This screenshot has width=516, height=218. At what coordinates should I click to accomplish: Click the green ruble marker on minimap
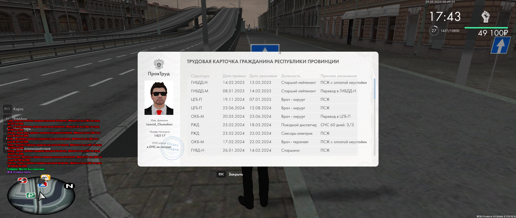30,195
